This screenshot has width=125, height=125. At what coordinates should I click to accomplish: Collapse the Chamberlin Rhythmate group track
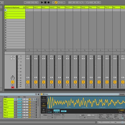coord(24,7)
